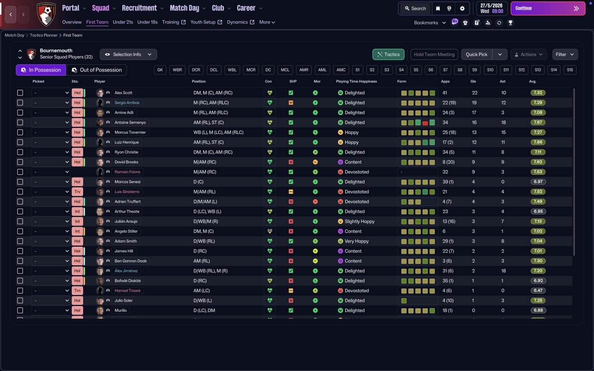Click the Hol status badge for Amine Adli
594x371 pixels.
tap(77, 113)
